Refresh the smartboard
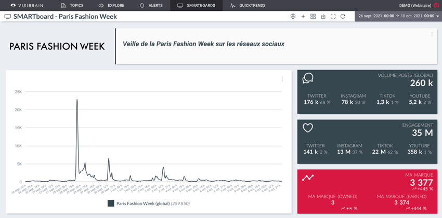Viewport: 442px width, 218px height. (x=343, y=16)
